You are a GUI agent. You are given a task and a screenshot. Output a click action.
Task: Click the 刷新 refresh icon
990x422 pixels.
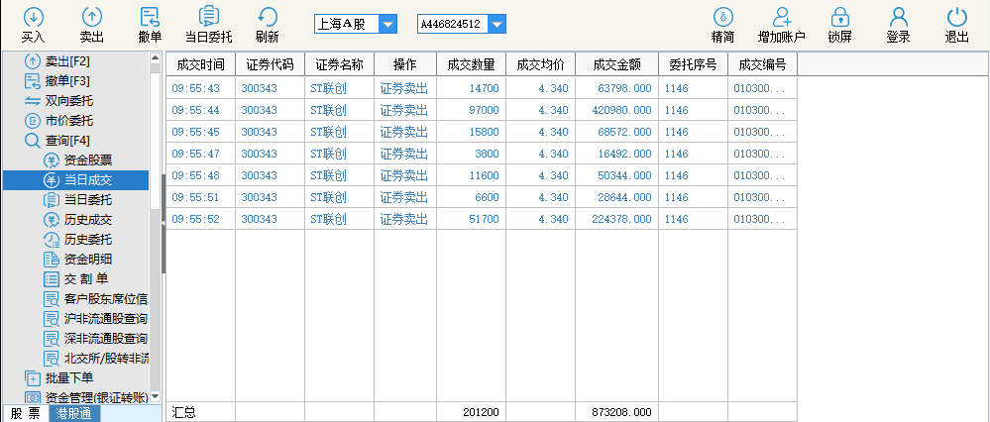pyautogui.click(x=268, y=25)
